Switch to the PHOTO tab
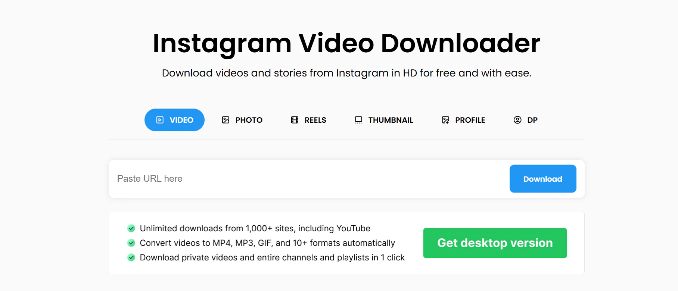The height and width of the screenshot is (291, 678). coord(242,120)
